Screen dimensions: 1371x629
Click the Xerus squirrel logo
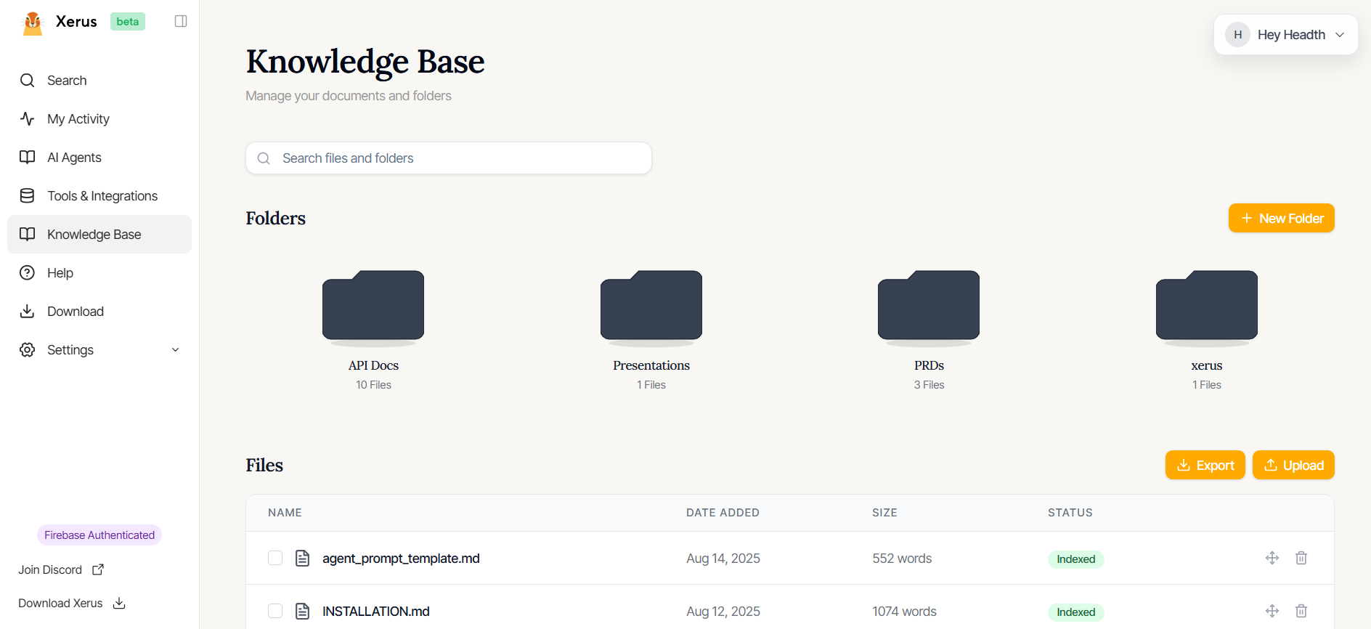[x=33, y=23]
